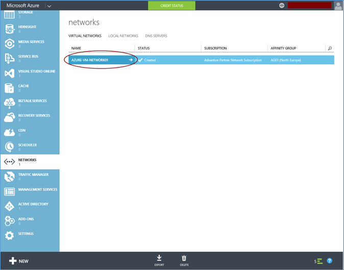
Task: Select the Recovery Services label
Action: tap(34, 116)
